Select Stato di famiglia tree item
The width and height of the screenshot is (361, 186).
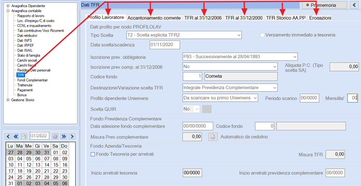tap(28, 55)
